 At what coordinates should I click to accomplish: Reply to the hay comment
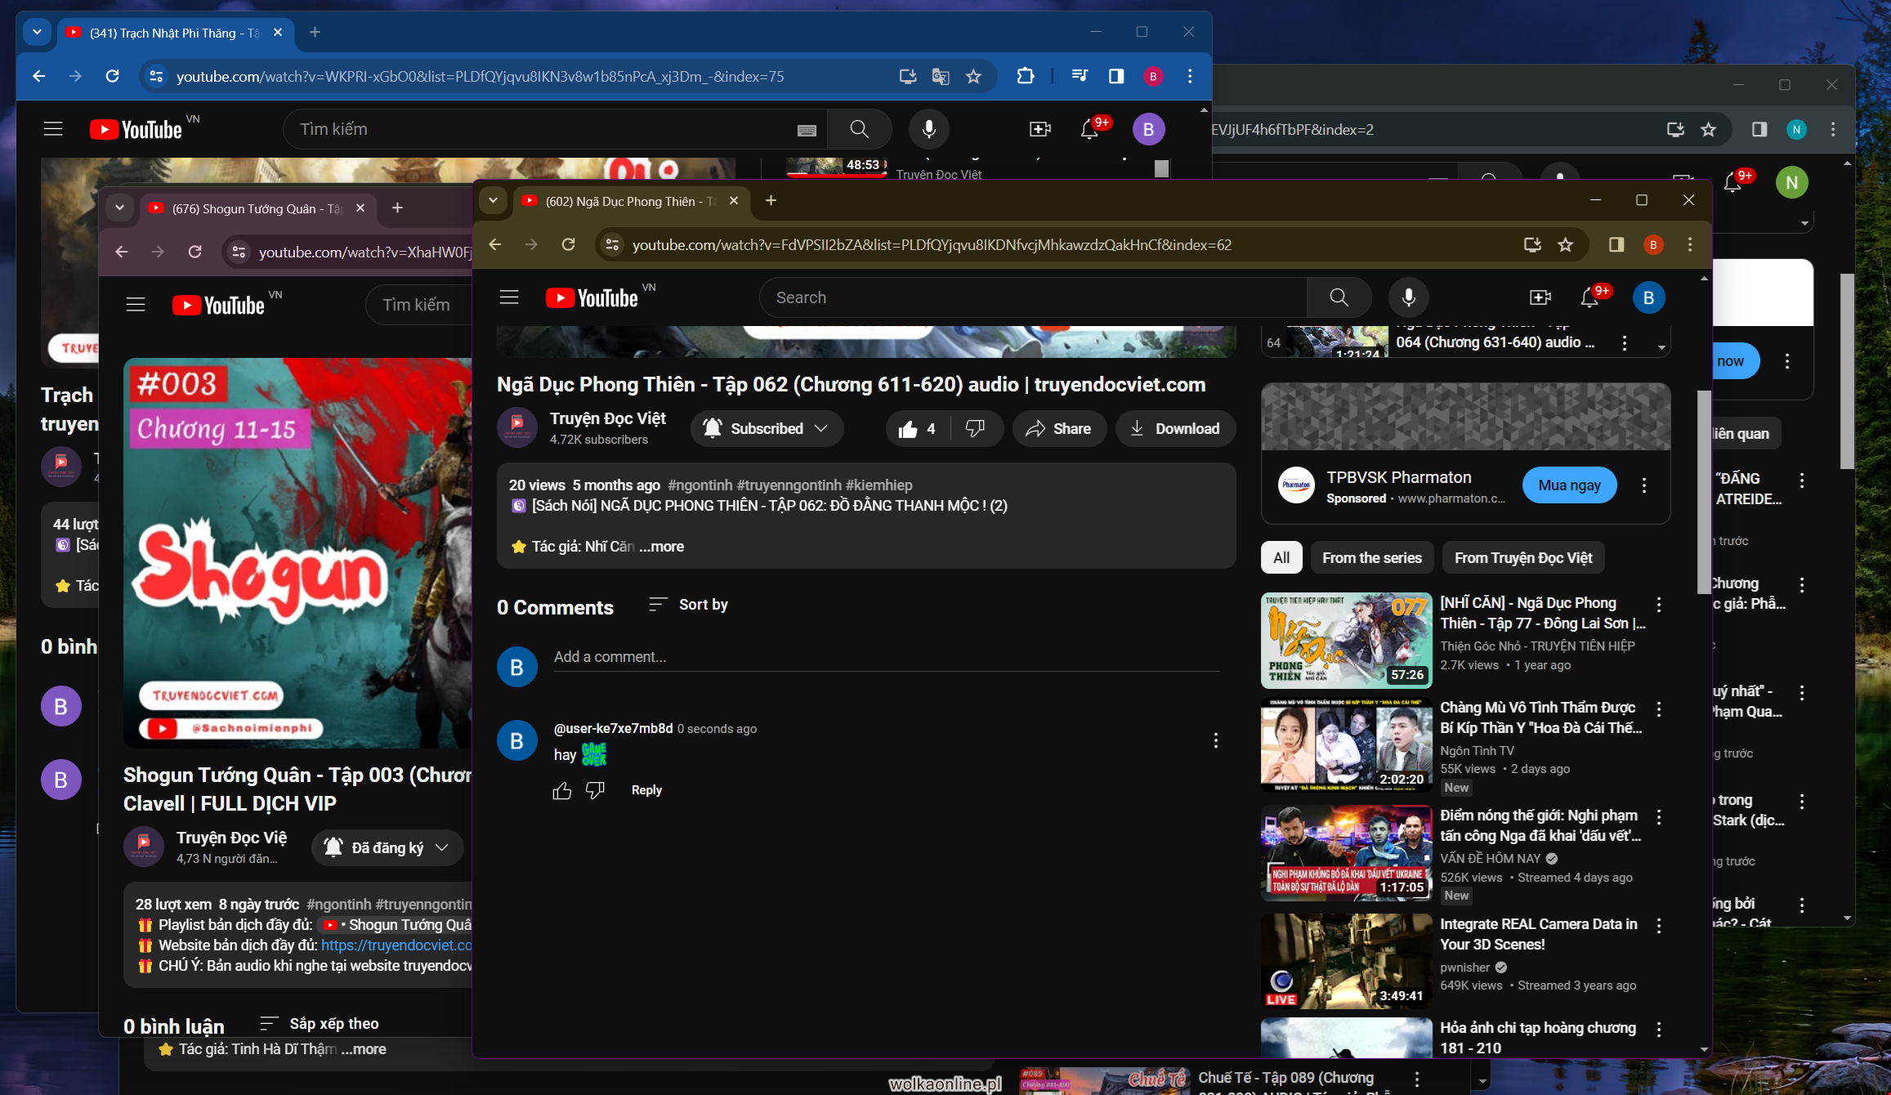[x=646, y=790]
